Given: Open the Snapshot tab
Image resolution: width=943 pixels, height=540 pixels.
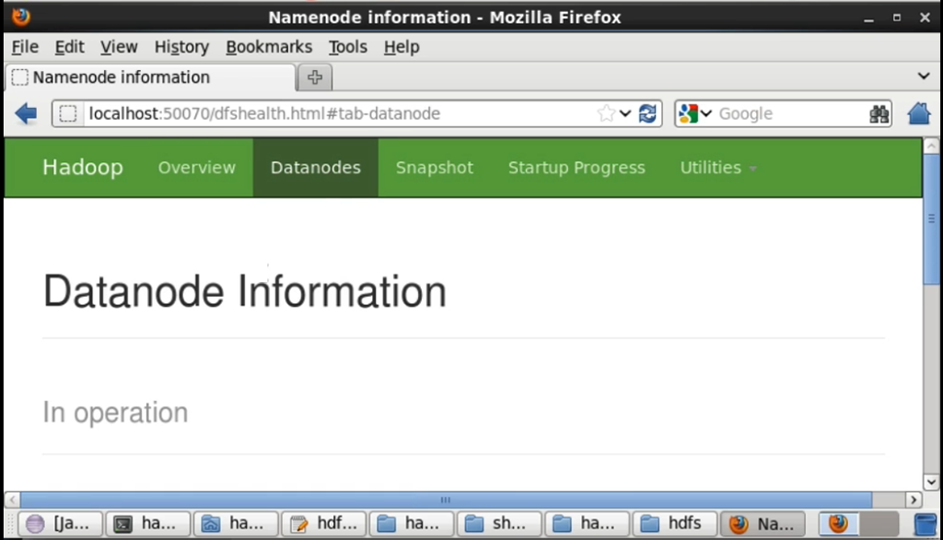Looking at the screenshot, I should click(435, 168).
